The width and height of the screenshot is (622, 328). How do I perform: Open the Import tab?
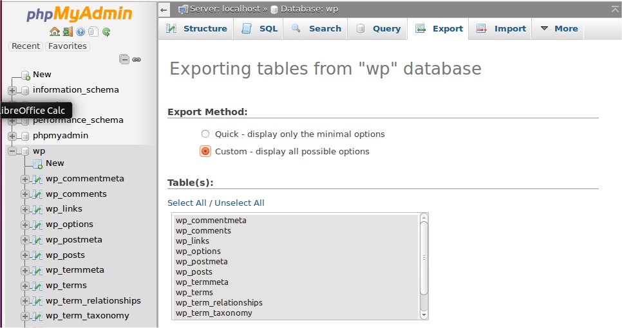(x=500, y=28)
